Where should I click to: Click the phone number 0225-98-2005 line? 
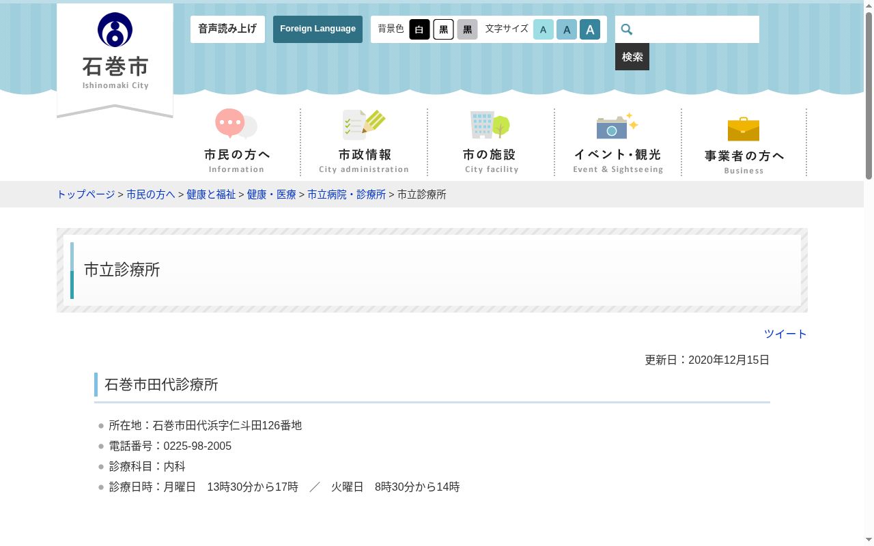pyautogui.click(x=170, y=446)
